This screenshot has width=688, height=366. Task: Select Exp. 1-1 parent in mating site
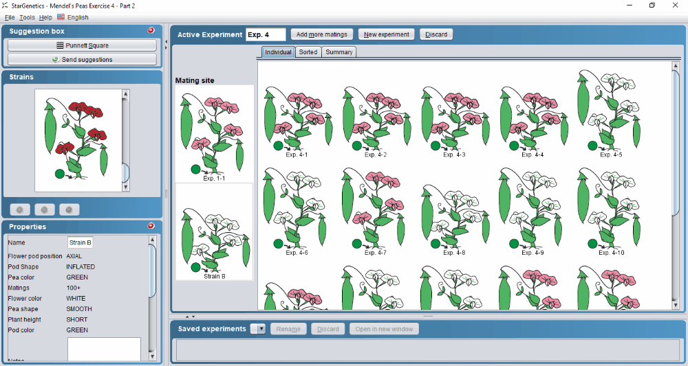pyautogui.click(x=215, y=134)
